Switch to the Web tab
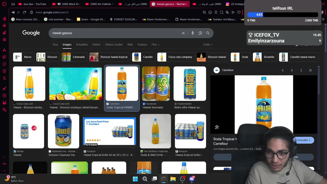This screenshot has width=327, height=184. [x=130, y=44]
